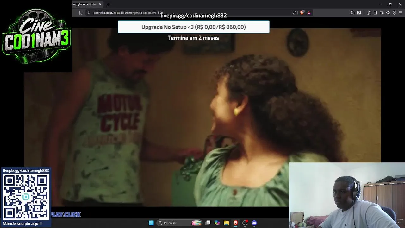Open Brave VPN shield icon

(395, 13)
